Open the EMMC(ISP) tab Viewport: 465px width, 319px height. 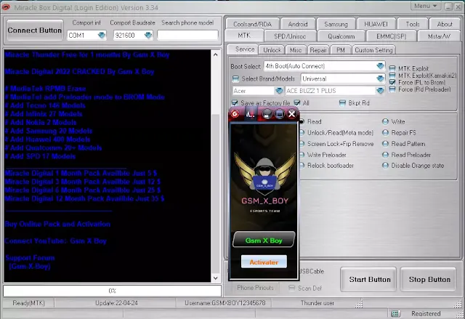[x=391, y=36]
